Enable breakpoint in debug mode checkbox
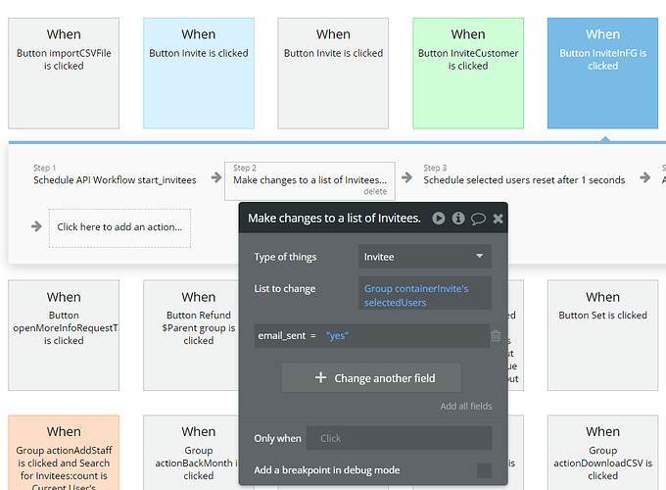This screenshot has height=490, width=666. (484, 470)
